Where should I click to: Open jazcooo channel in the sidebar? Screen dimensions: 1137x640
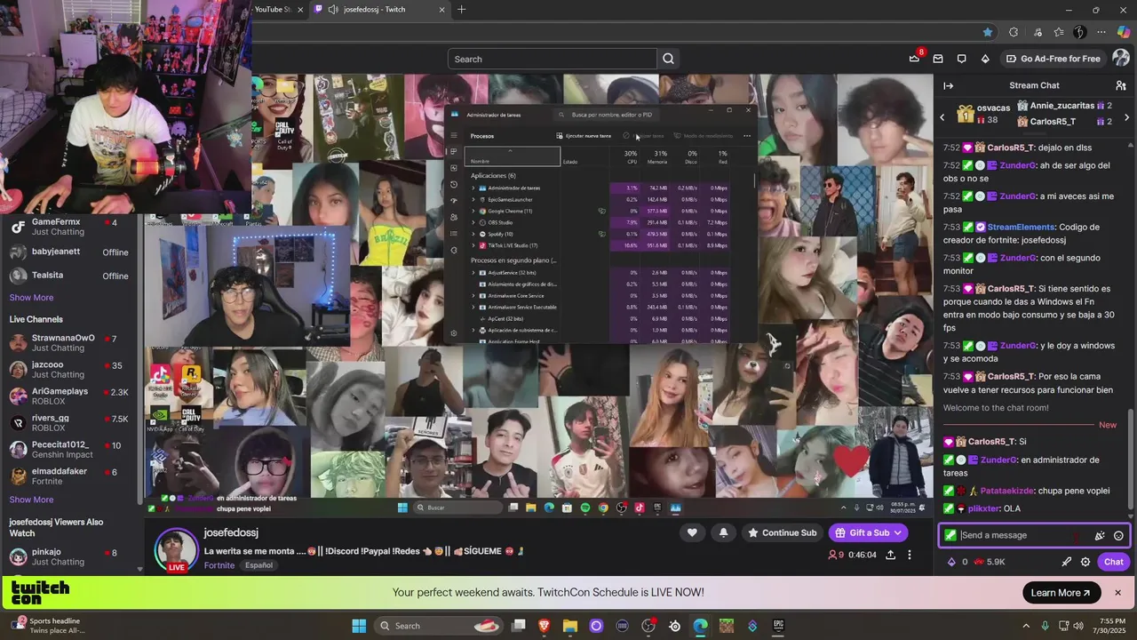[72, 369]
